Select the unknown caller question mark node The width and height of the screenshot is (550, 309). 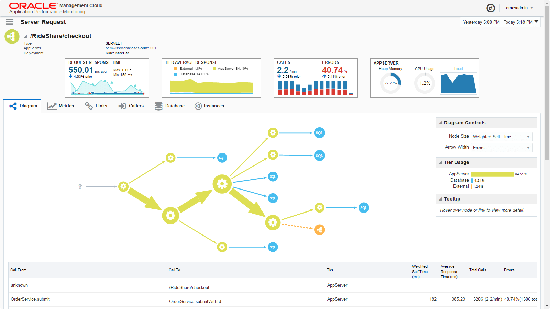pos(80,186)
